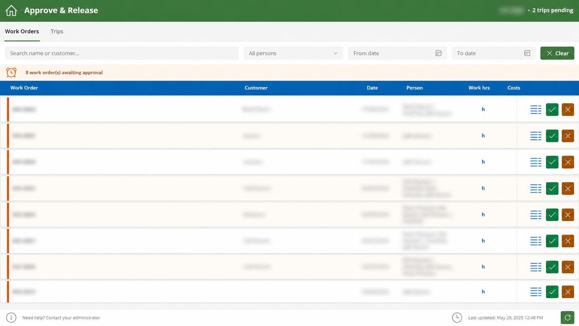Click the Work hrs column header

479,88
